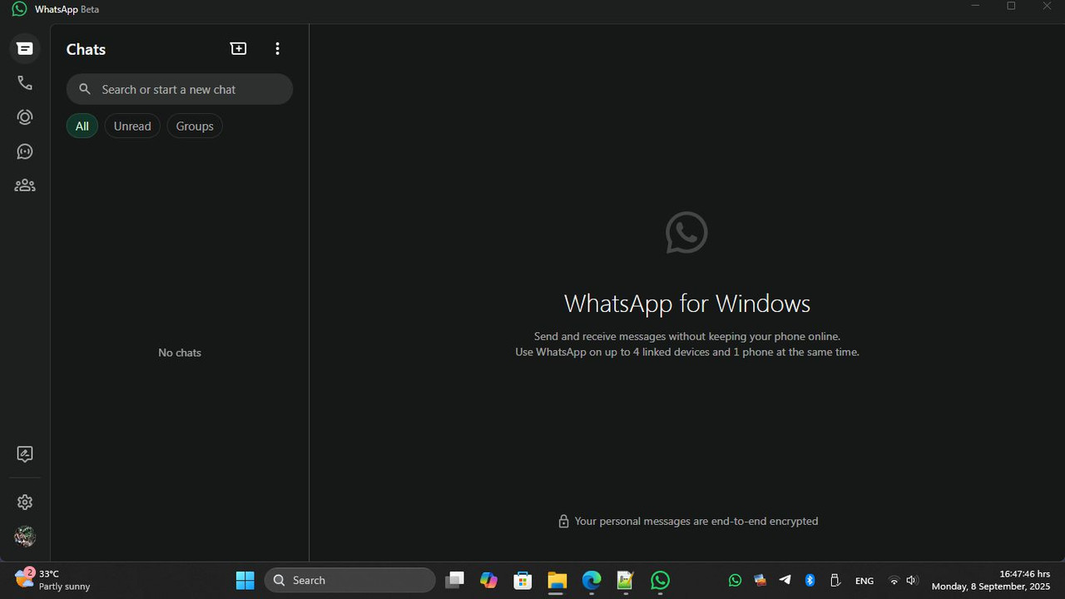The width and height of the screenshot is (1065, 599).
Task: Select the Unread chats filter
Action: [x=132, y=126]
